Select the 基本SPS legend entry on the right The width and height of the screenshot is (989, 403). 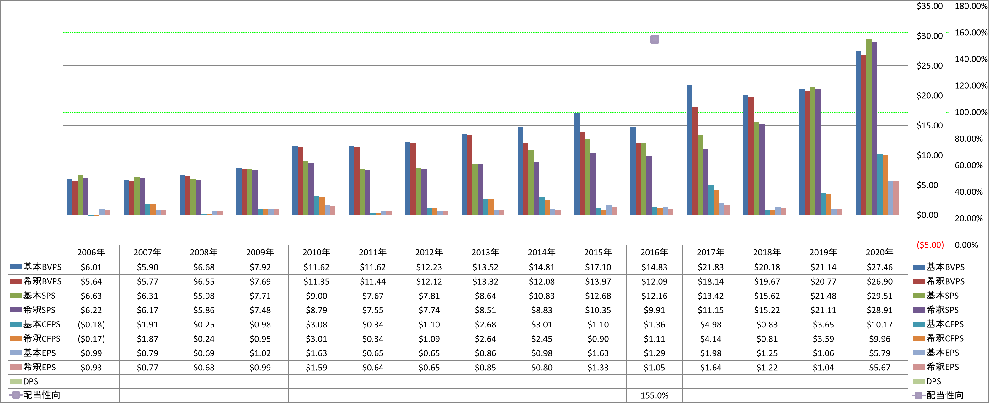[936, 295]
